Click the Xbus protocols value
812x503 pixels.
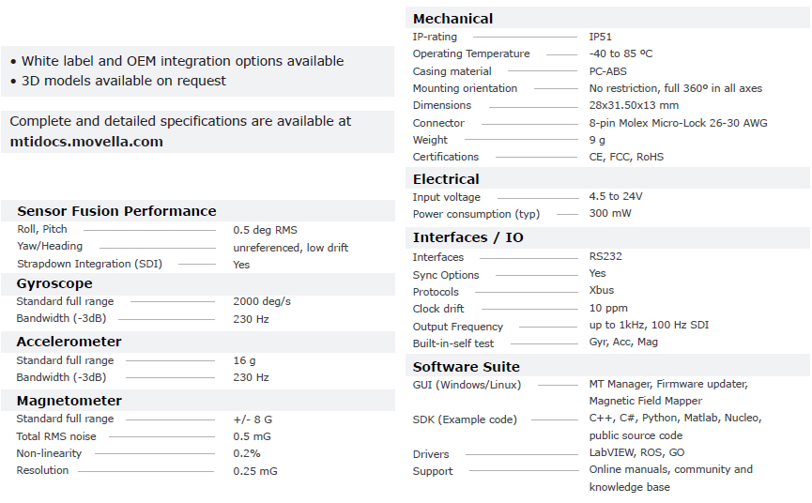pyautogui.click(x=602, y=291)
